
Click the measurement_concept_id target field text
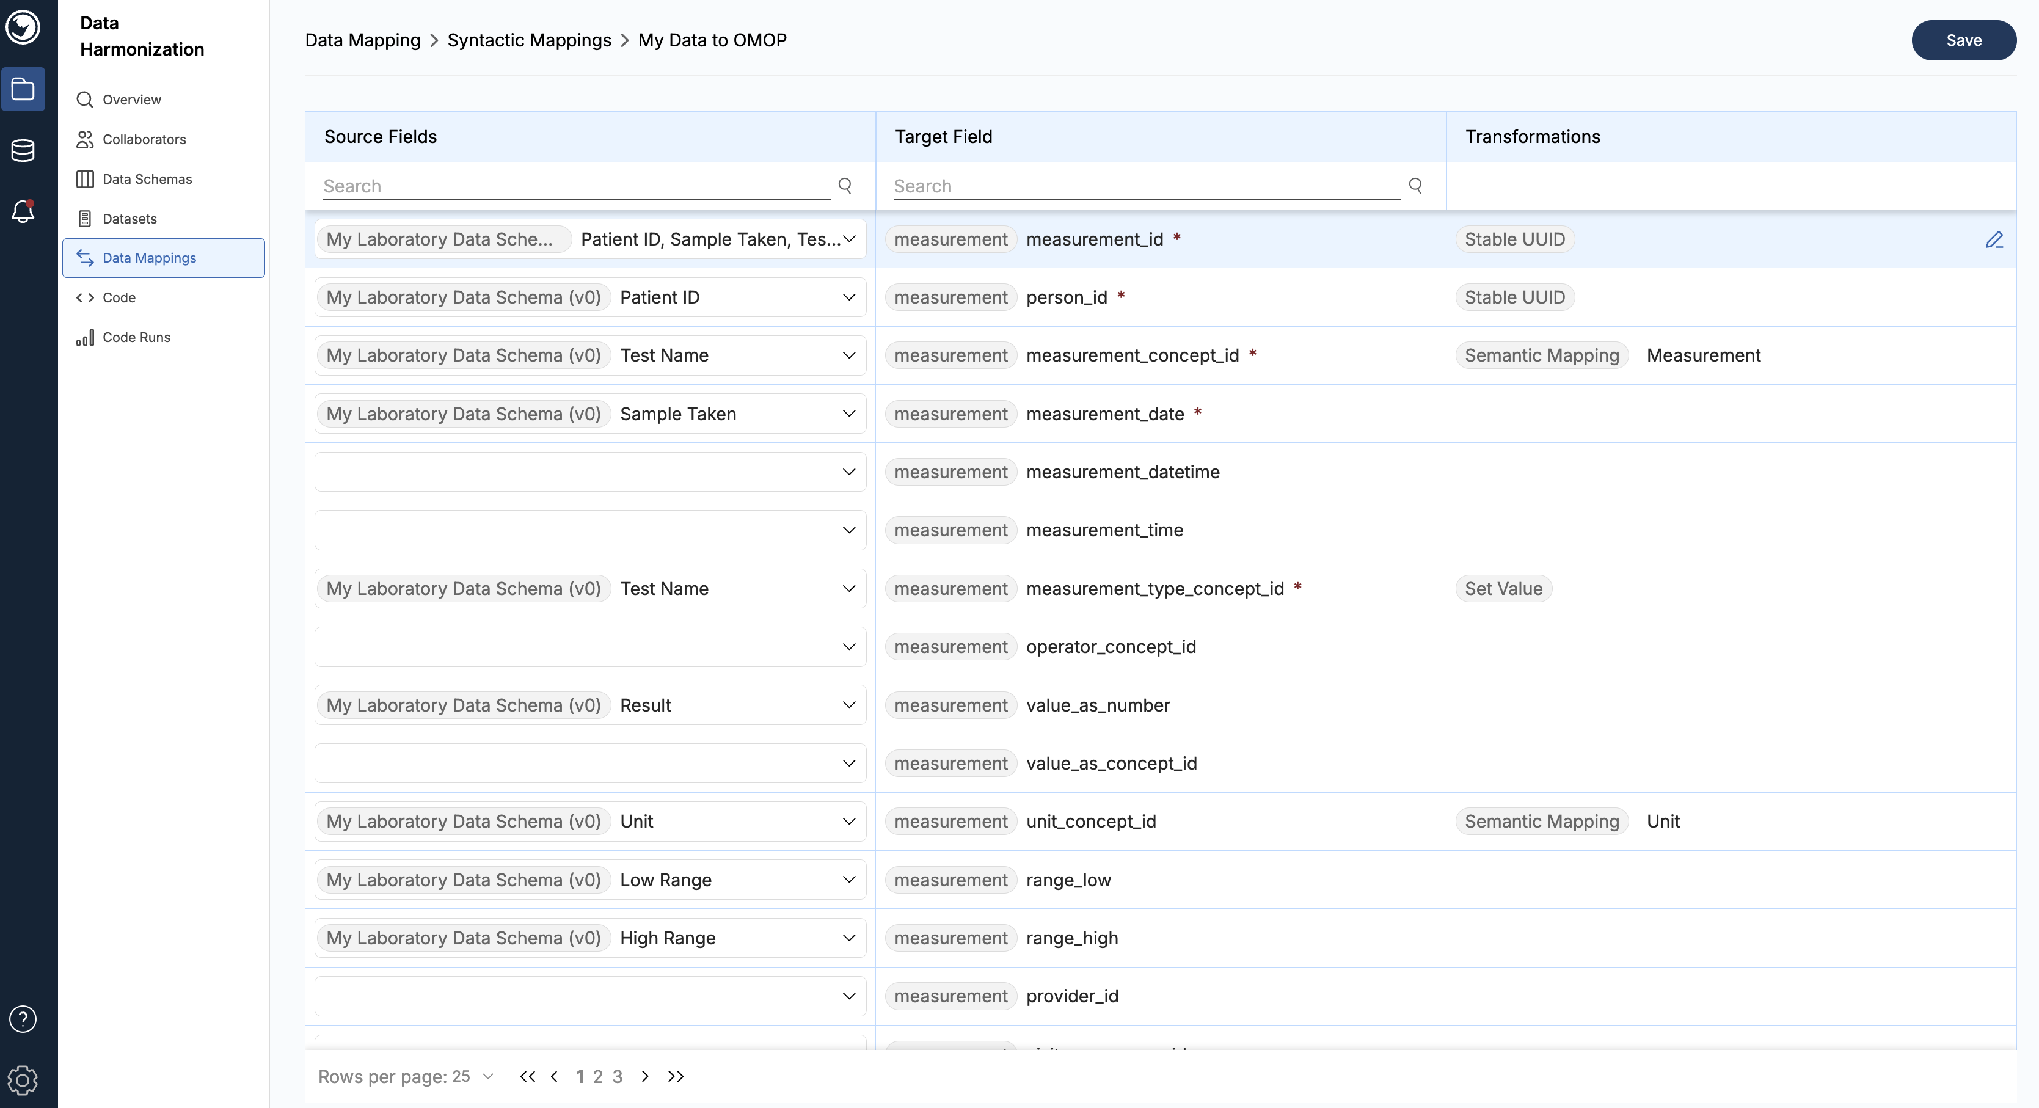[x=1132, y=355]
